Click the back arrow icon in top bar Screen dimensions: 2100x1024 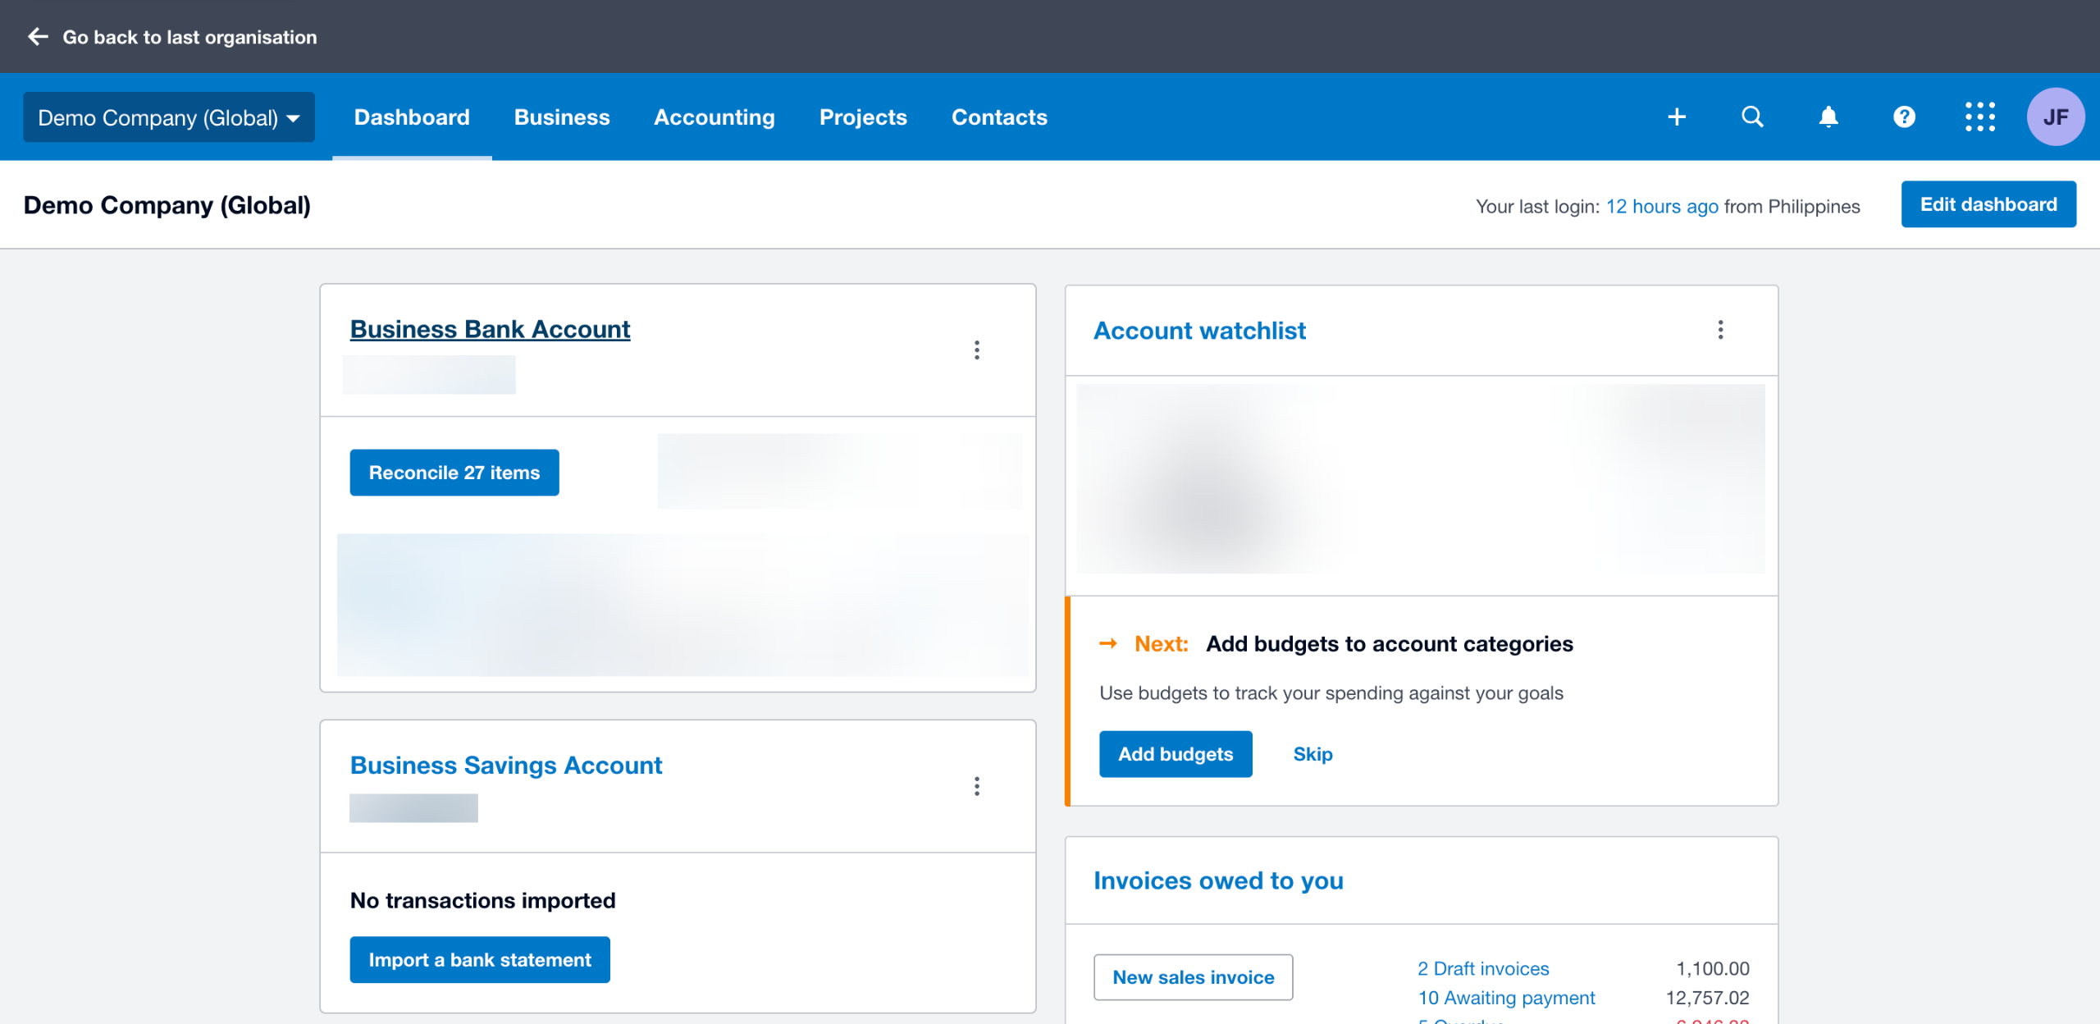(x=38, y=37)
